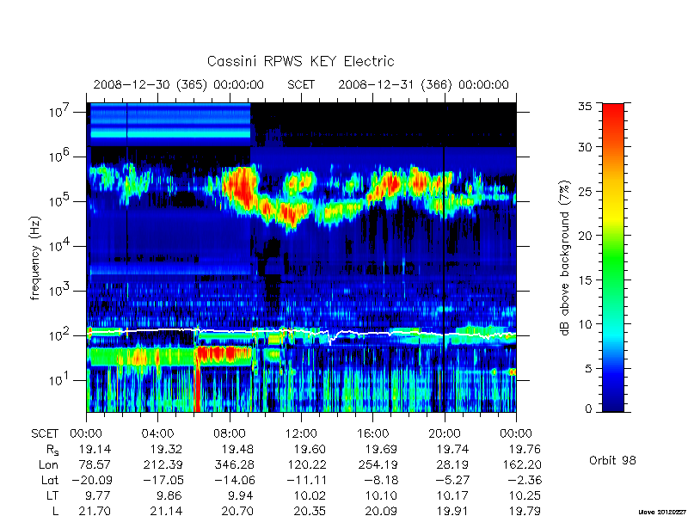Click the latitude value '-2.36'
The image size is (688, 516).
pyautogui.click(x=525, y=480)
